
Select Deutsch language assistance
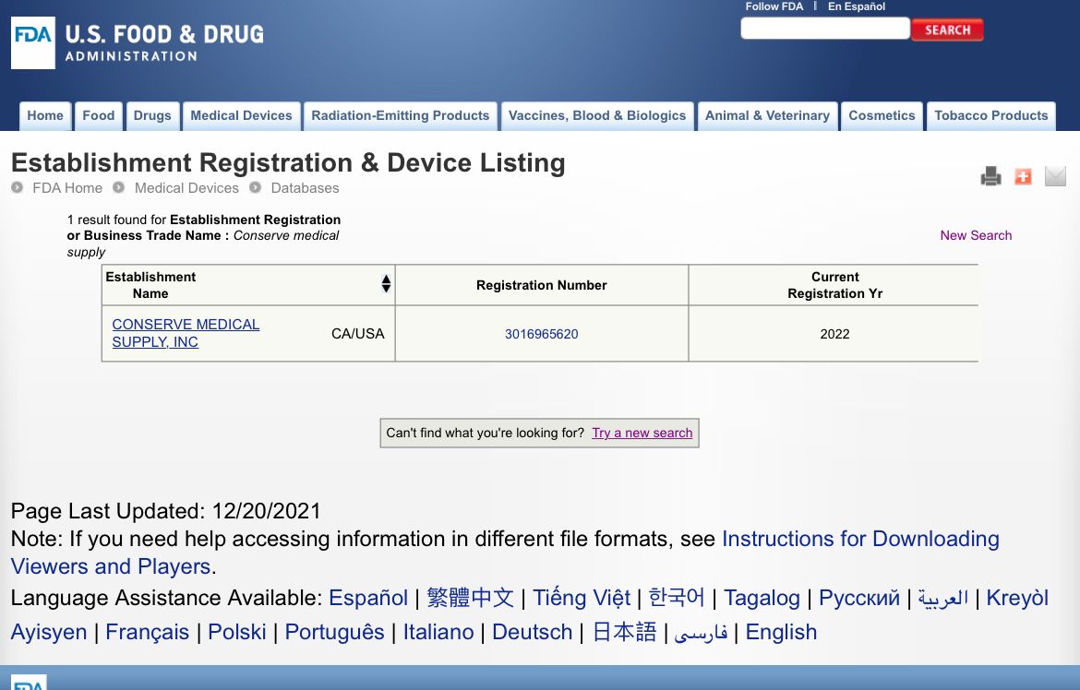(x=533, y=632)
